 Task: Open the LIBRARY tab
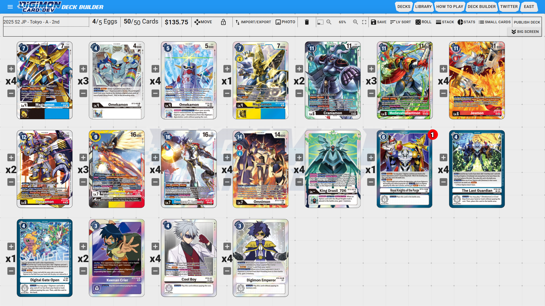(423, 7)
